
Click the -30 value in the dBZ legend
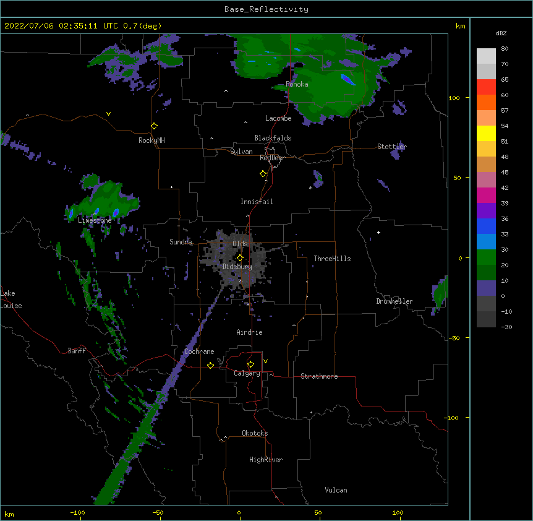(507, 327)
